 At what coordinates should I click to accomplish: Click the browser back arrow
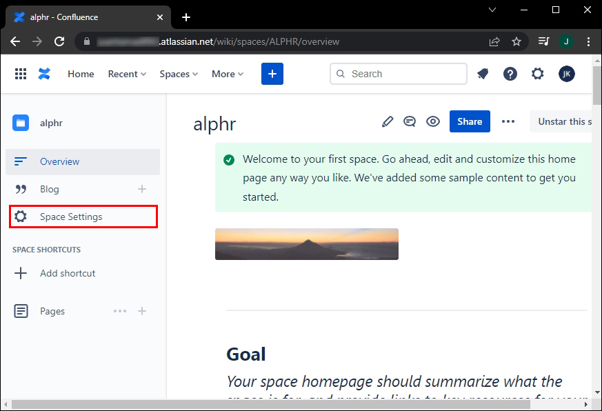tap(15, 41)
